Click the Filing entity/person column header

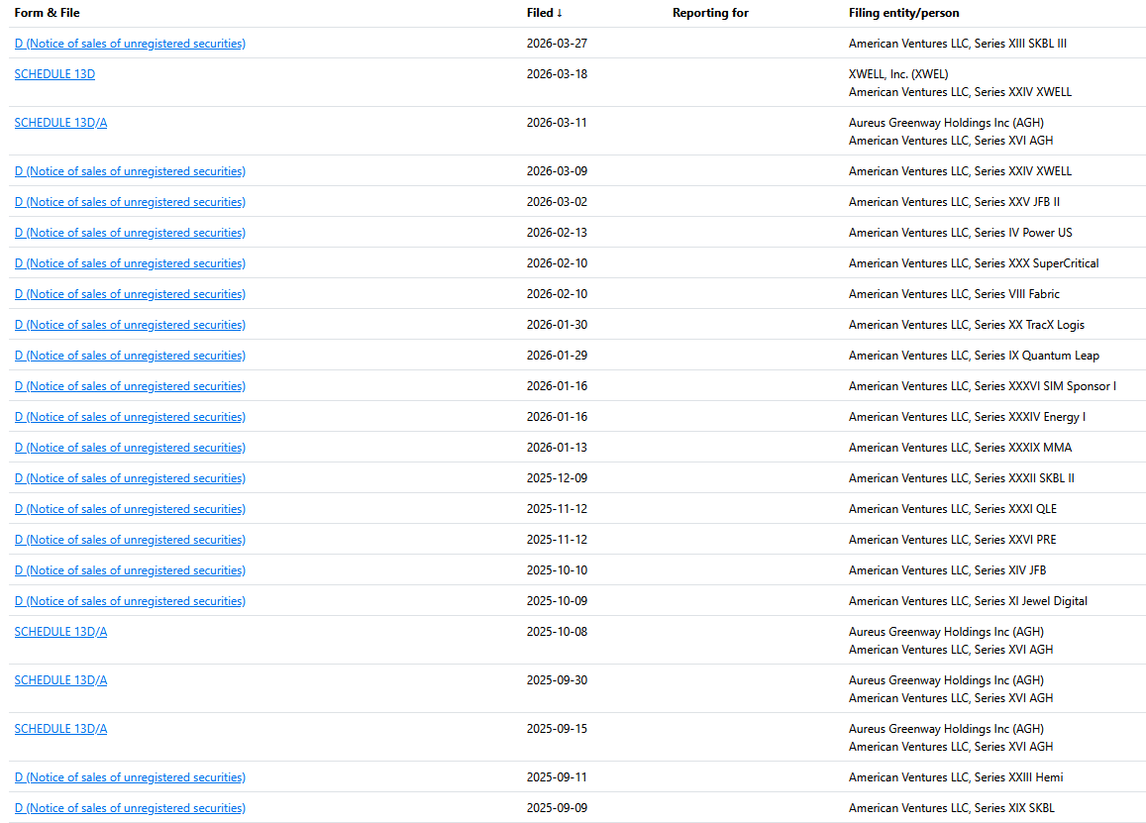[x=903, y=13]
